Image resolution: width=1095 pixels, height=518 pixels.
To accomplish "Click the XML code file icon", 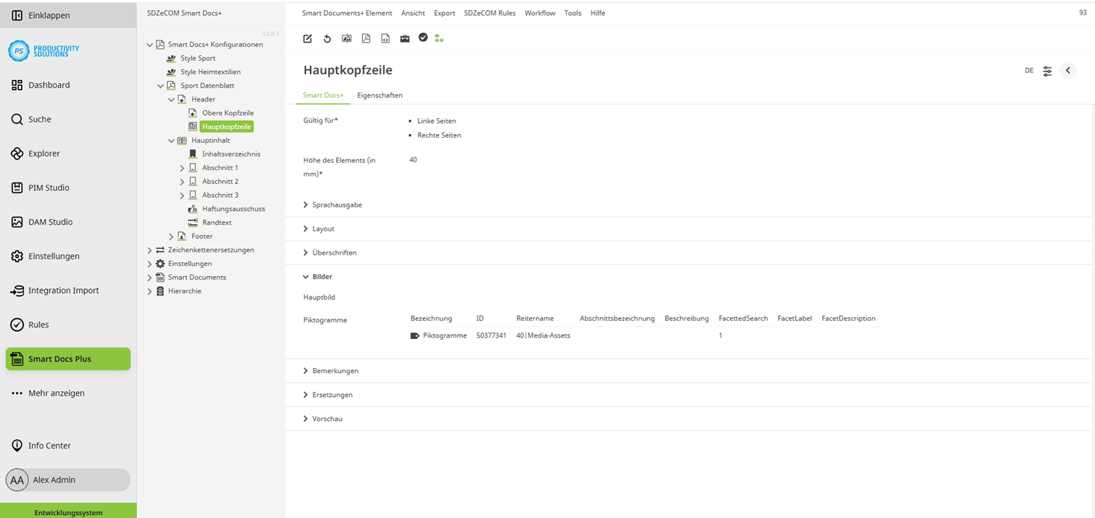I will click(x=385, y=38).
